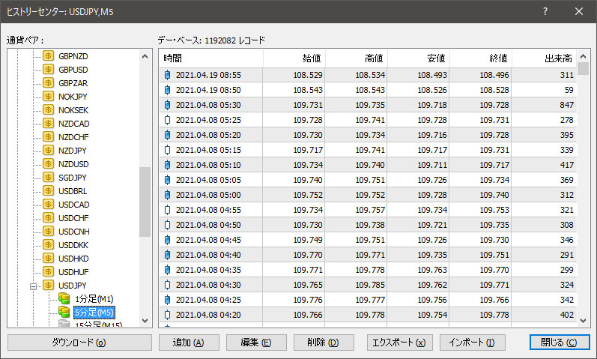Click the GBPNZD currency pair icon
Screen dimensions: 597x359
49,56
